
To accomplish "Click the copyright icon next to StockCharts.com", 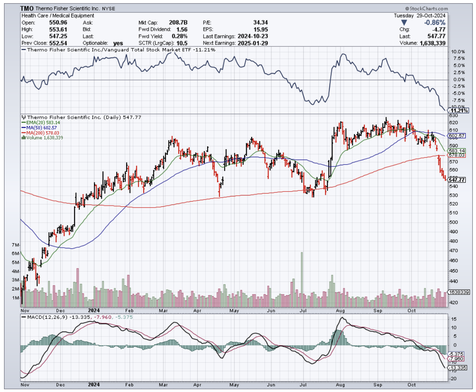I will pyautogui.click(x=407, y=8).
